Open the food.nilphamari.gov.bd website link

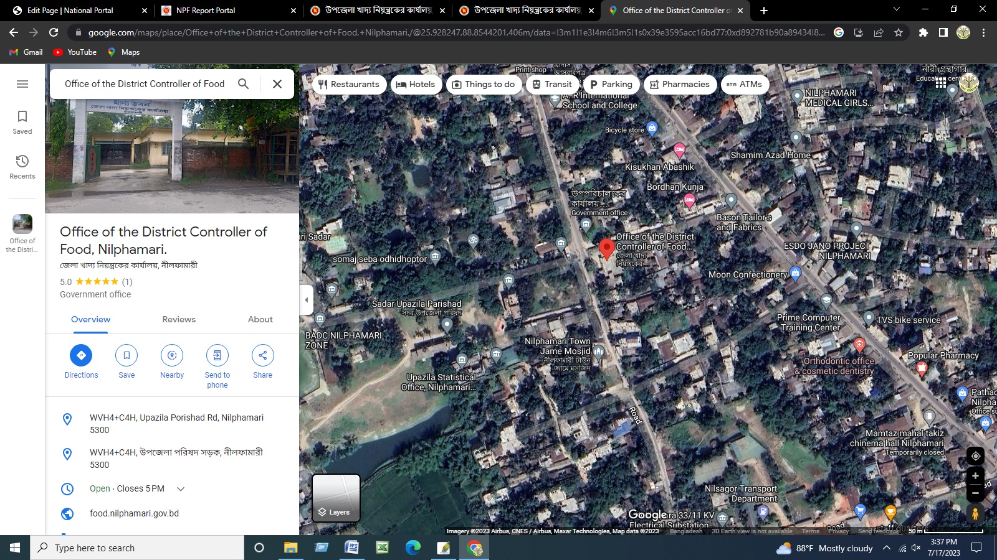[134, 513]
